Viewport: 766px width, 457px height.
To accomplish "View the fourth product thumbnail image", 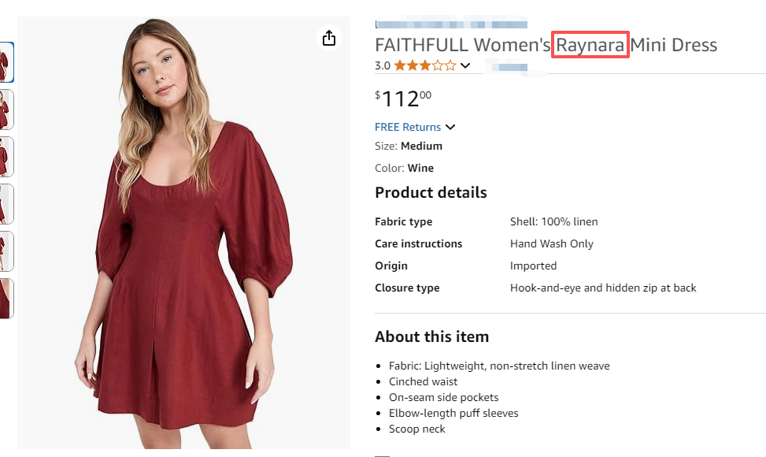I will pyautogui.click(x=6, y=204).
